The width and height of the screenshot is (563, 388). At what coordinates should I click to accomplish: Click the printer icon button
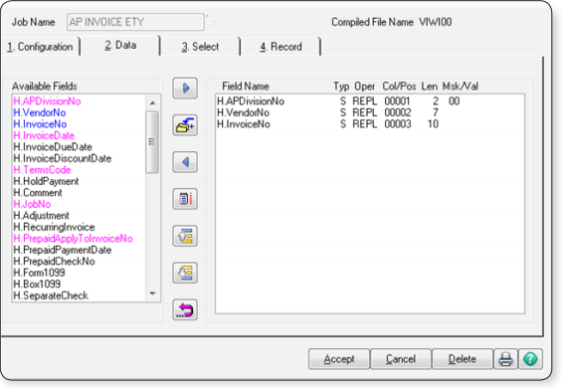[x=505, y=358]
